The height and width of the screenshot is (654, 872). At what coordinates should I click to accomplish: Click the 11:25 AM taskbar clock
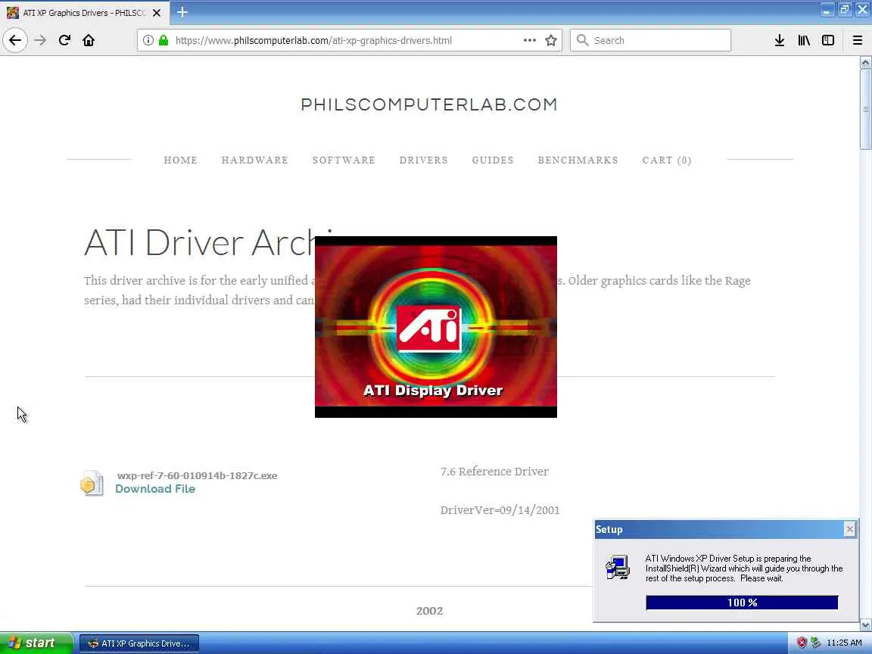[x=844, y=643]
